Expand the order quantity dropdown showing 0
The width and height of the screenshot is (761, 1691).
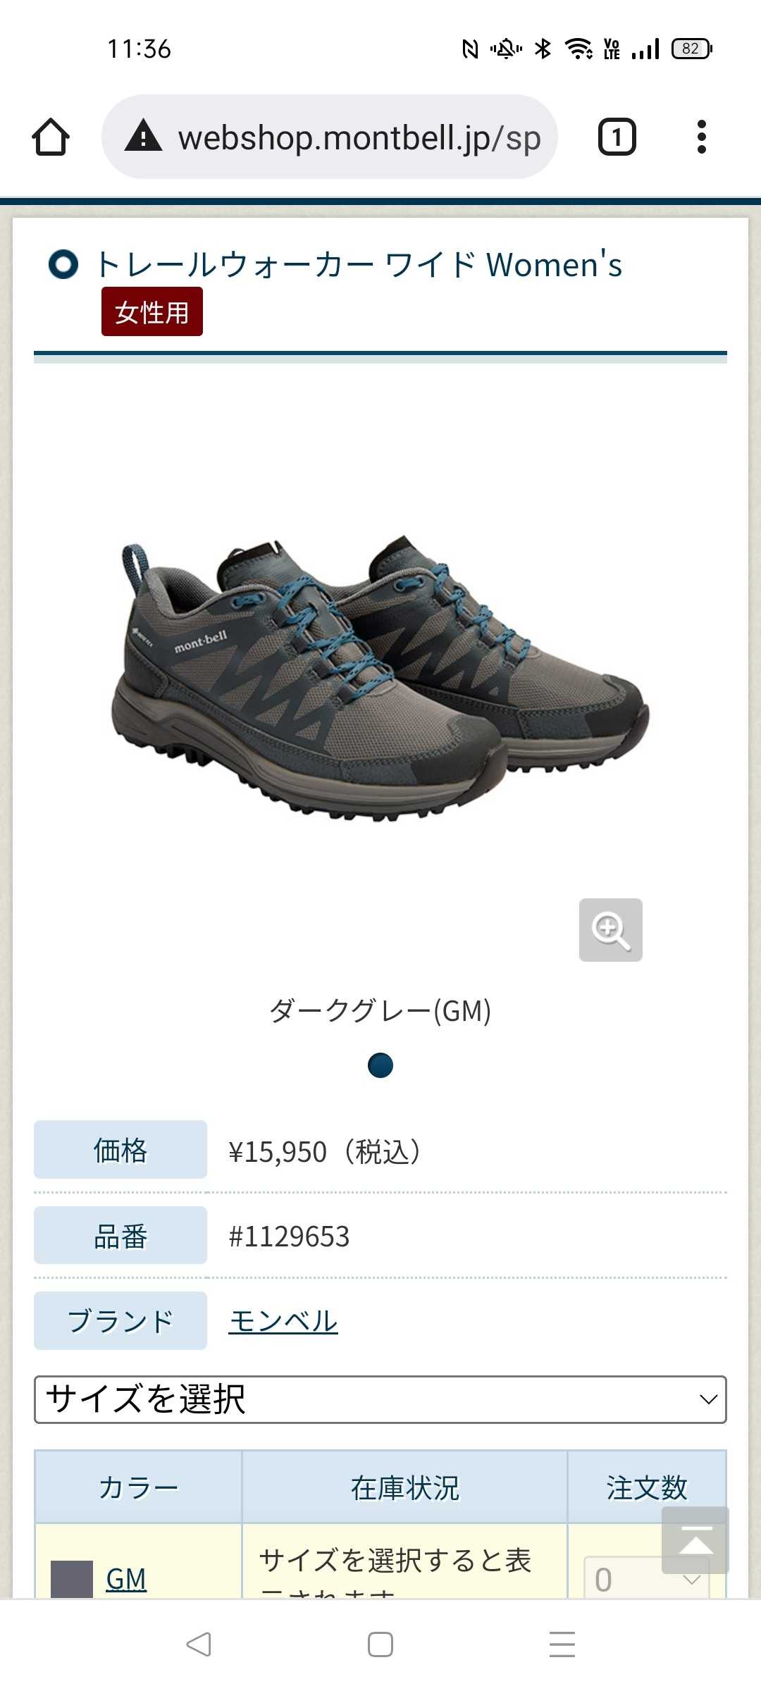point(646,1578)
